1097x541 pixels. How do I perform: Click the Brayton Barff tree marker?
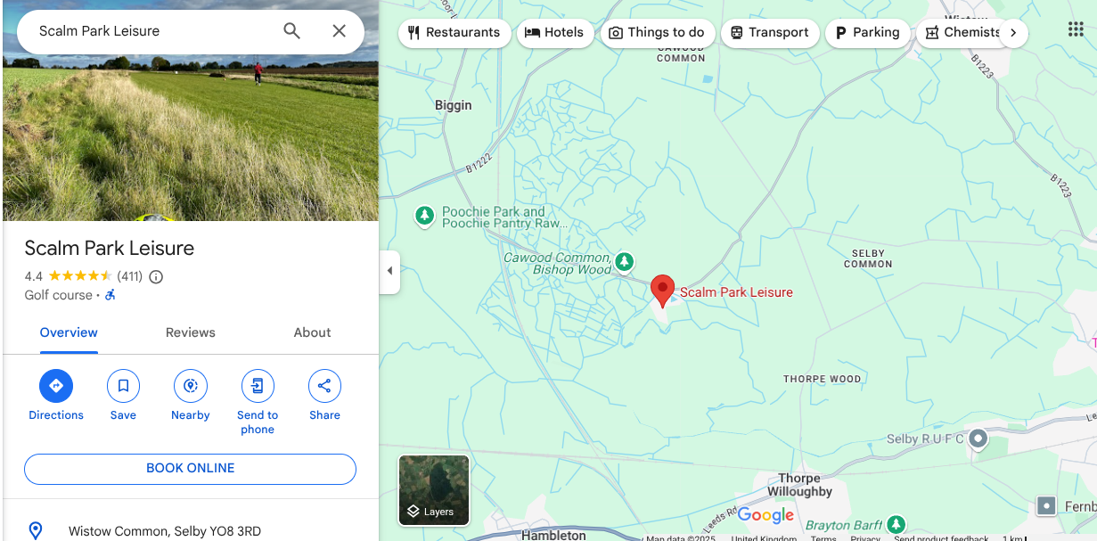point(897,524)
